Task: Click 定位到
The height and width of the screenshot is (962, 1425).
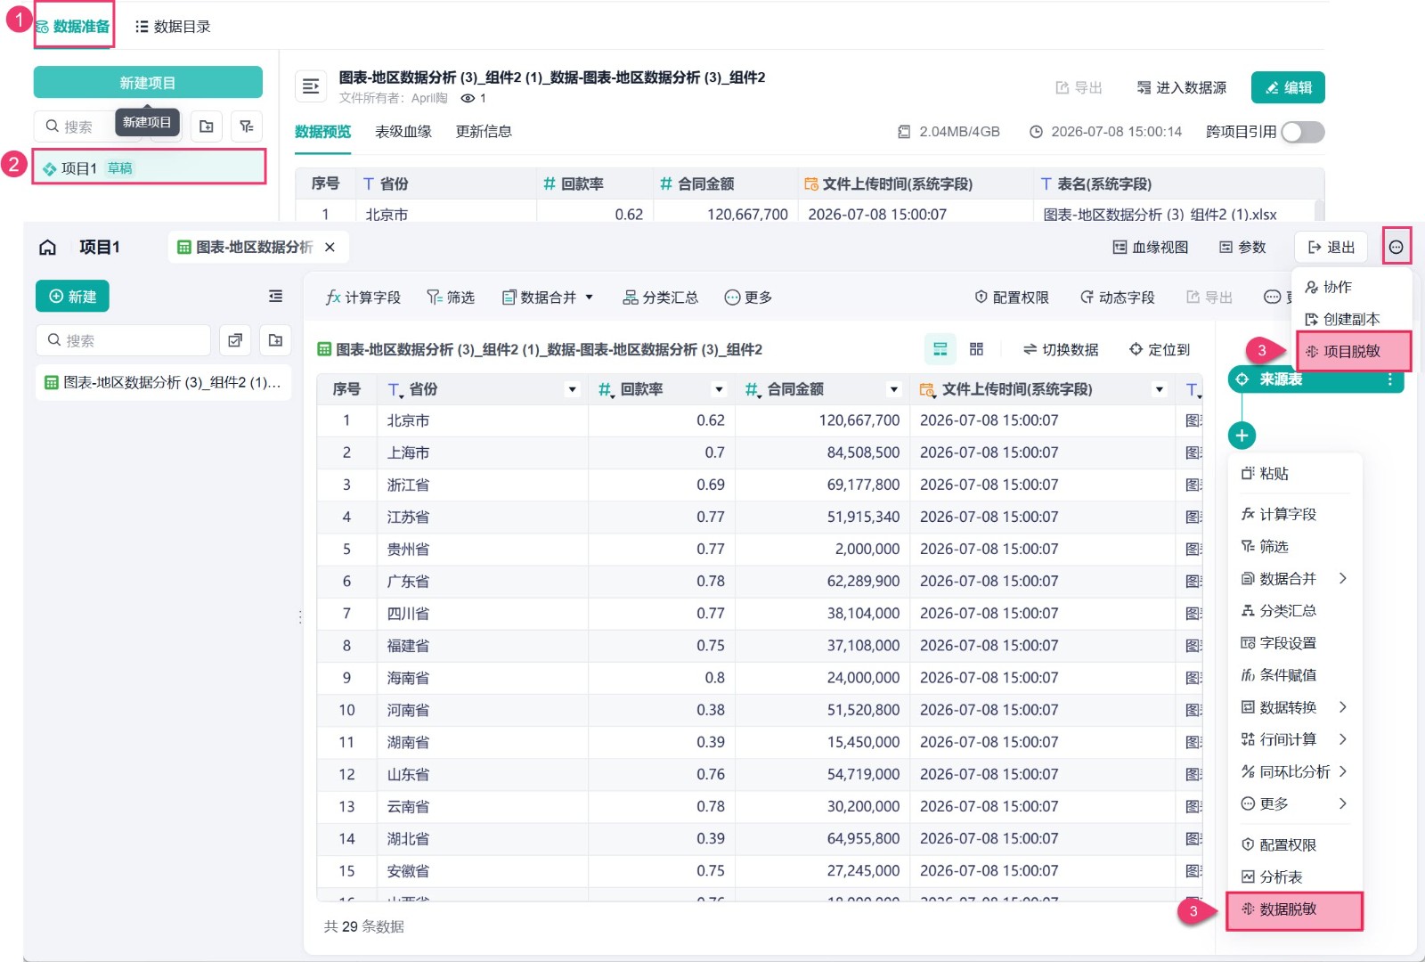Action: (x=1160, y=350)
